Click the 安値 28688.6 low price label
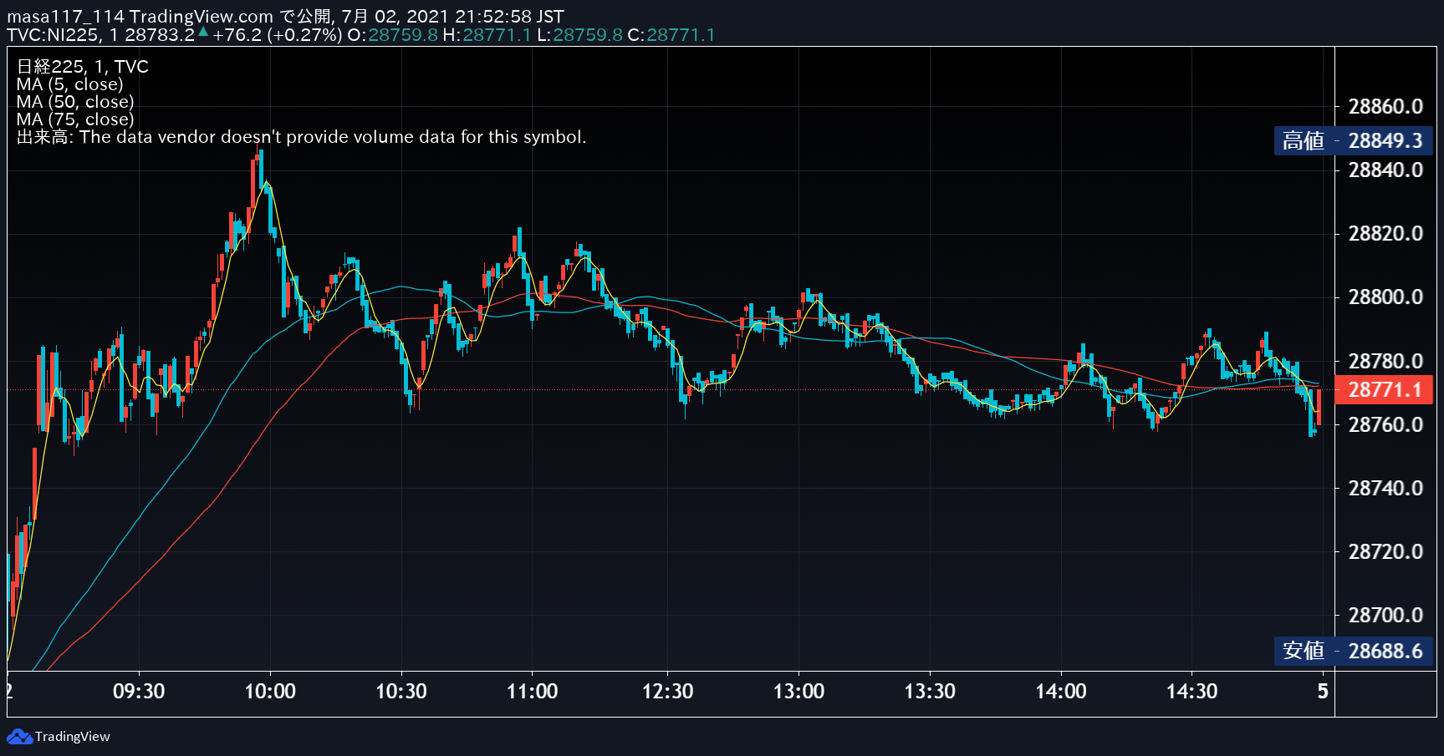The height and width of the screenshot is (756, 1444). click(1353, 651)
